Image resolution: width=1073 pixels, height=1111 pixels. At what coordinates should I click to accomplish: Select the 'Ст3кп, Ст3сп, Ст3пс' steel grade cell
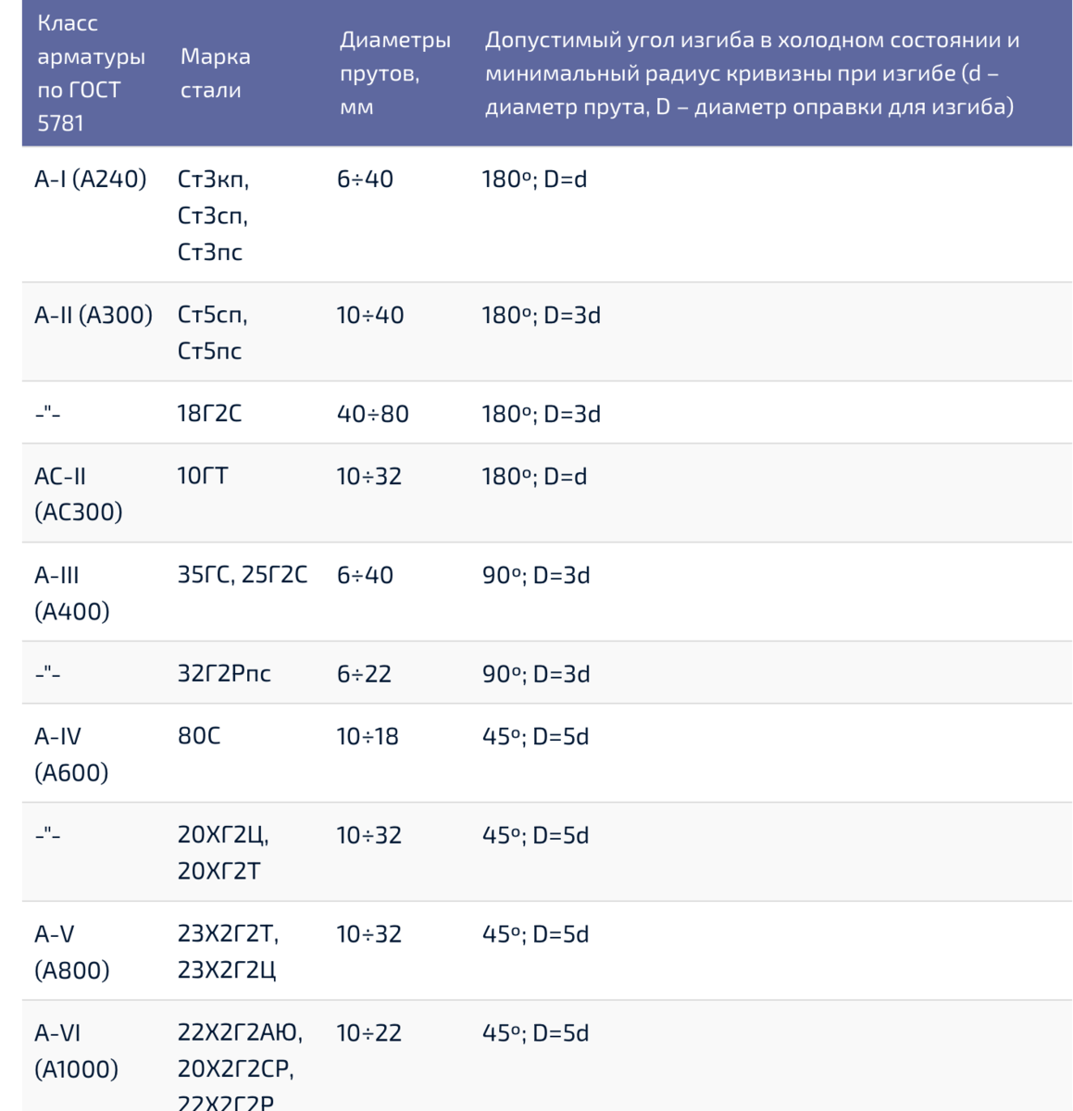tap(214, 215)
